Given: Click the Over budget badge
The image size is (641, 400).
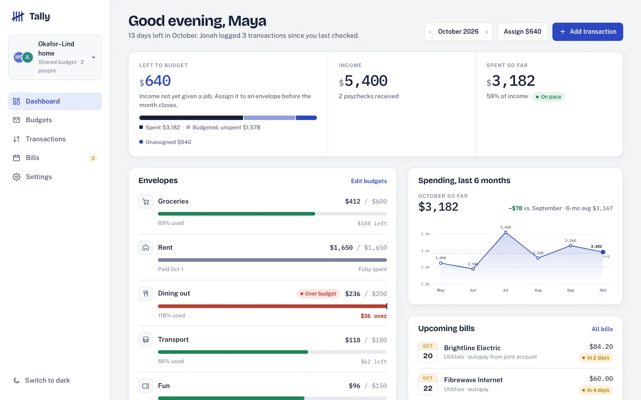Looking at the screenshot, I should [x=318, y=294].
